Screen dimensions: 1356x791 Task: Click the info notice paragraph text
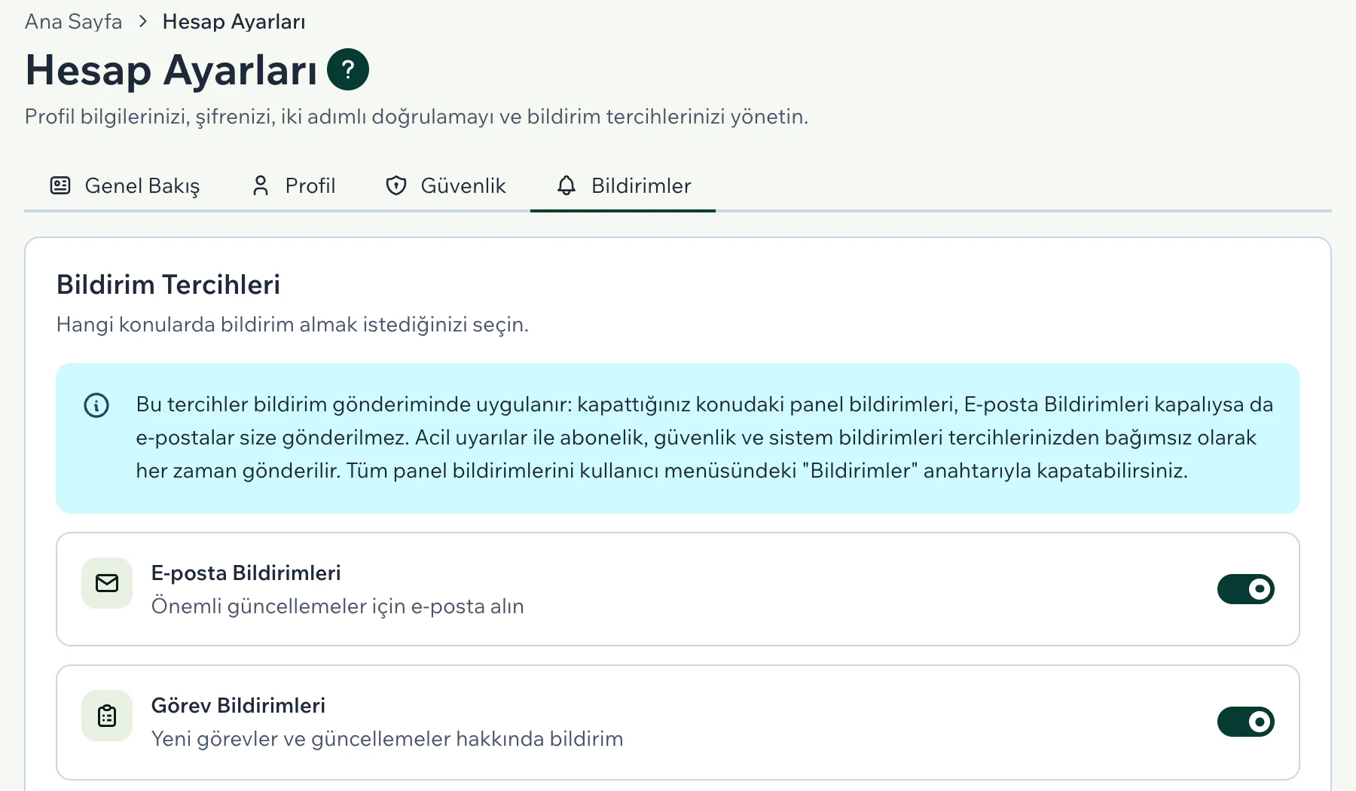[x=704, y=438]
